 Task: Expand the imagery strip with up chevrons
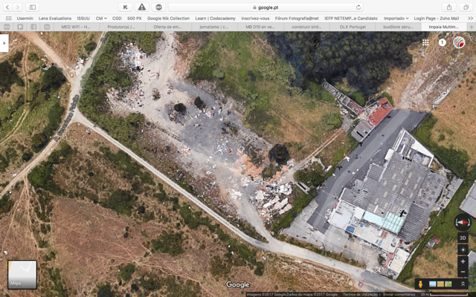click(x=463, y=284)
